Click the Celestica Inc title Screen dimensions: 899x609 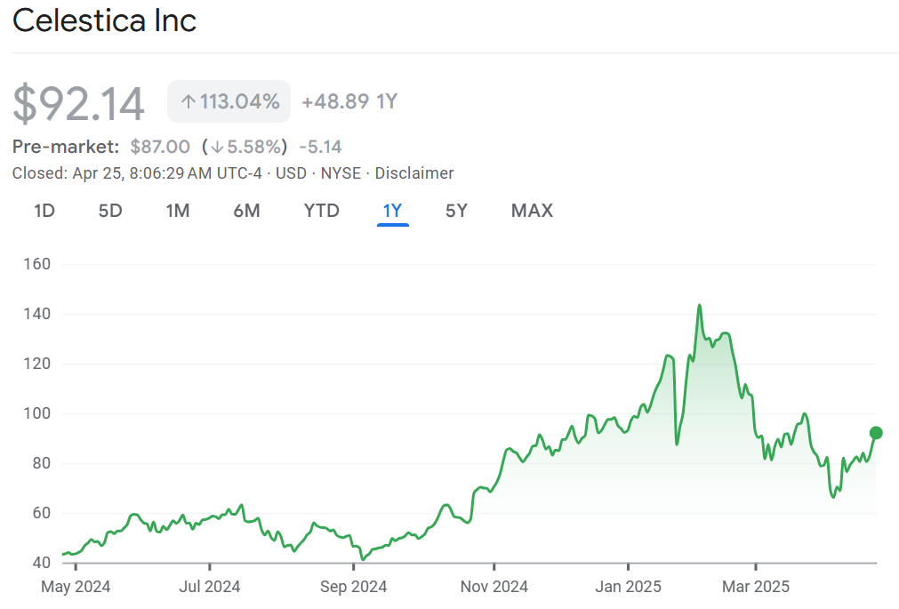pyautogui.click(x=105, y=21)
